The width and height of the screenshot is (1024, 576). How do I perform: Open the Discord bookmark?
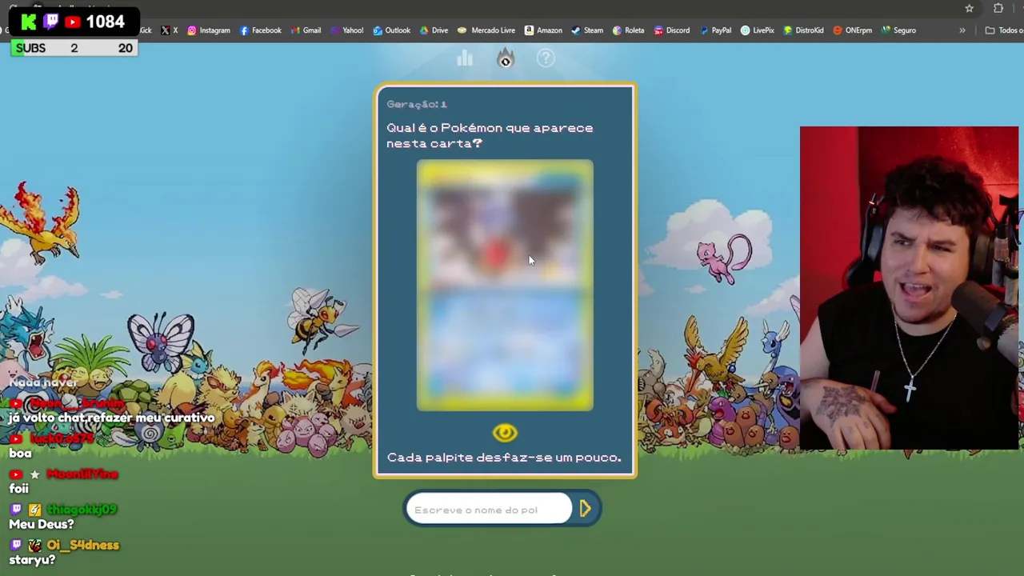pos(671,30)
